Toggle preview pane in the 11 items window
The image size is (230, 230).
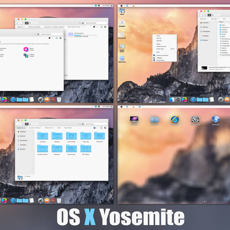click(101, 128)
